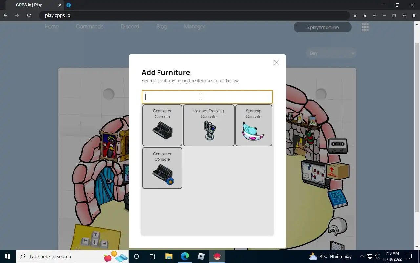Open the Home menu link

tap(52, 27)
